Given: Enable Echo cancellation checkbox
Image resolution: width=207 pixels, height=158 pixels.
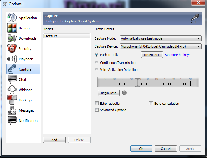Looking at the screenshot, I should pyautogui.click(x=151, y=103).
